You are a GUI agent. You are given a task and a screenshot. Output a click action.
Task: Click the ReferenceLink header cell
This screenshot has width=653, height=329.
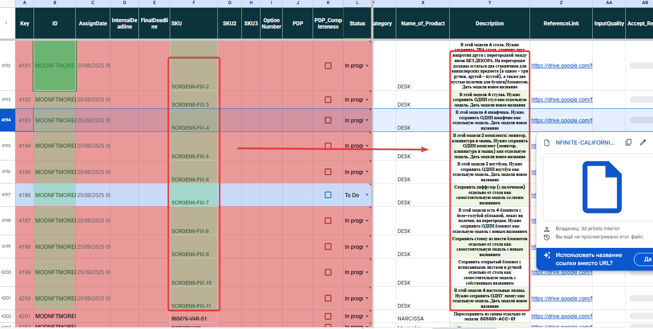[561, 24]
